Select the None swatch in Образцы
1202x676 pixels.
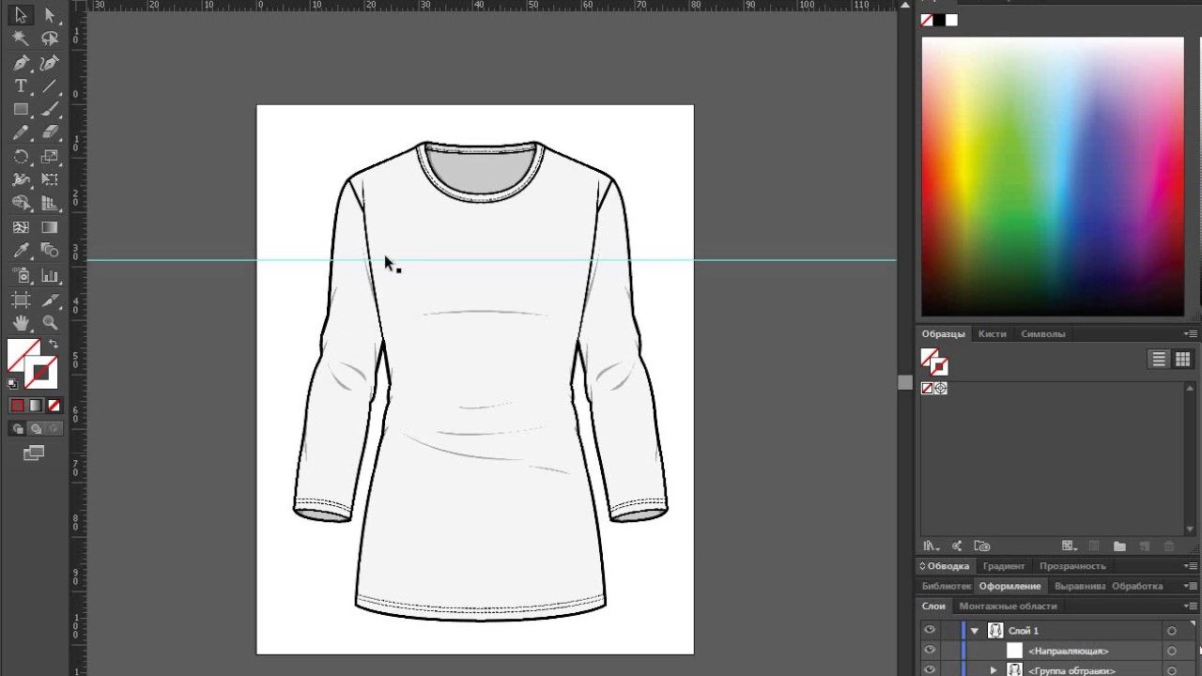pos(927,388)
